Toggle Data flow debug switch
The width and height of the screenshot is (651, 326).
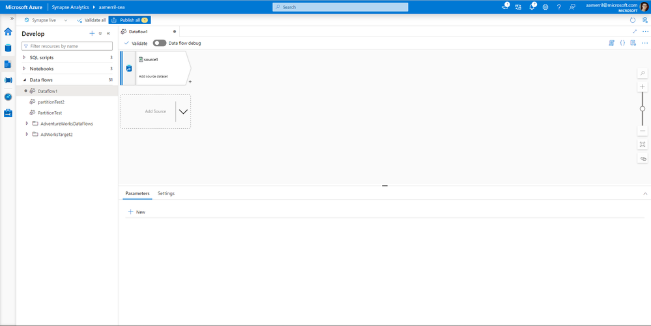(160, 43)
